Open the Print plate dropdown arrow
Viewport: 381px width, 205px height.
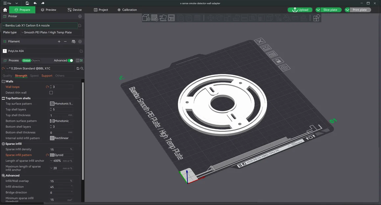347,10
